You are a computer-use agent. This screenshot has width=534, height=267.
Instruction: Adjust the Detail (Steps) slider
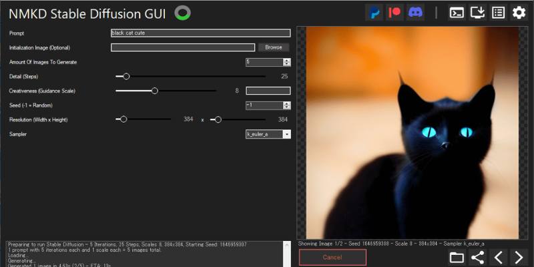click(x=191, y=76)
